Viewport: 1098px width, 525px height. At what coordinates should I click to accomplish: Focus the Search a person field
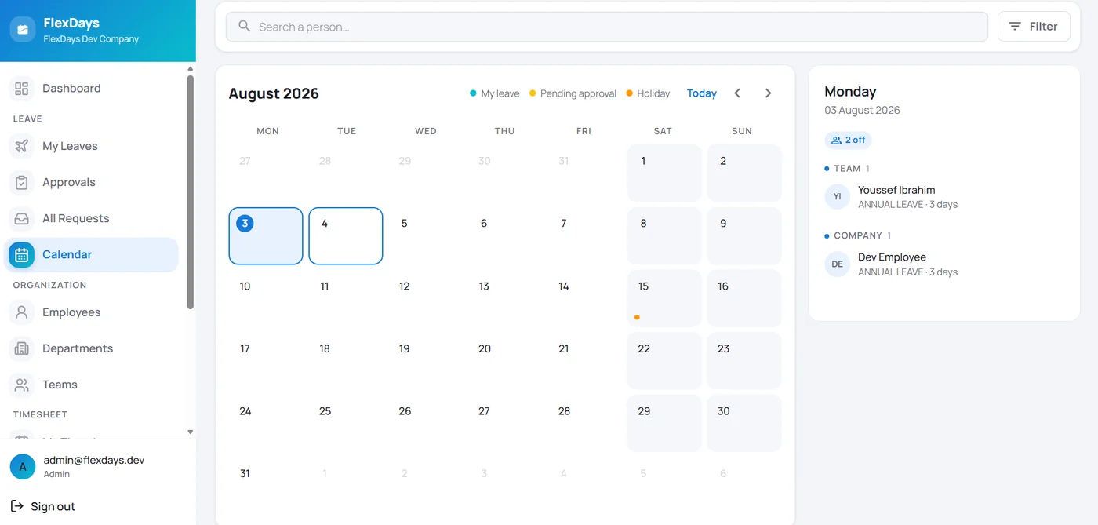[x=607, y=27]
